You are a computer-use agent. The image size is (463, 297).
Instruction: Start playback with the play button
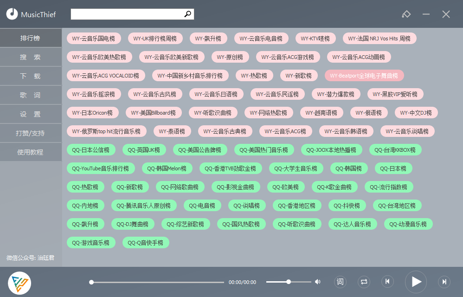(x=416, y=282)
